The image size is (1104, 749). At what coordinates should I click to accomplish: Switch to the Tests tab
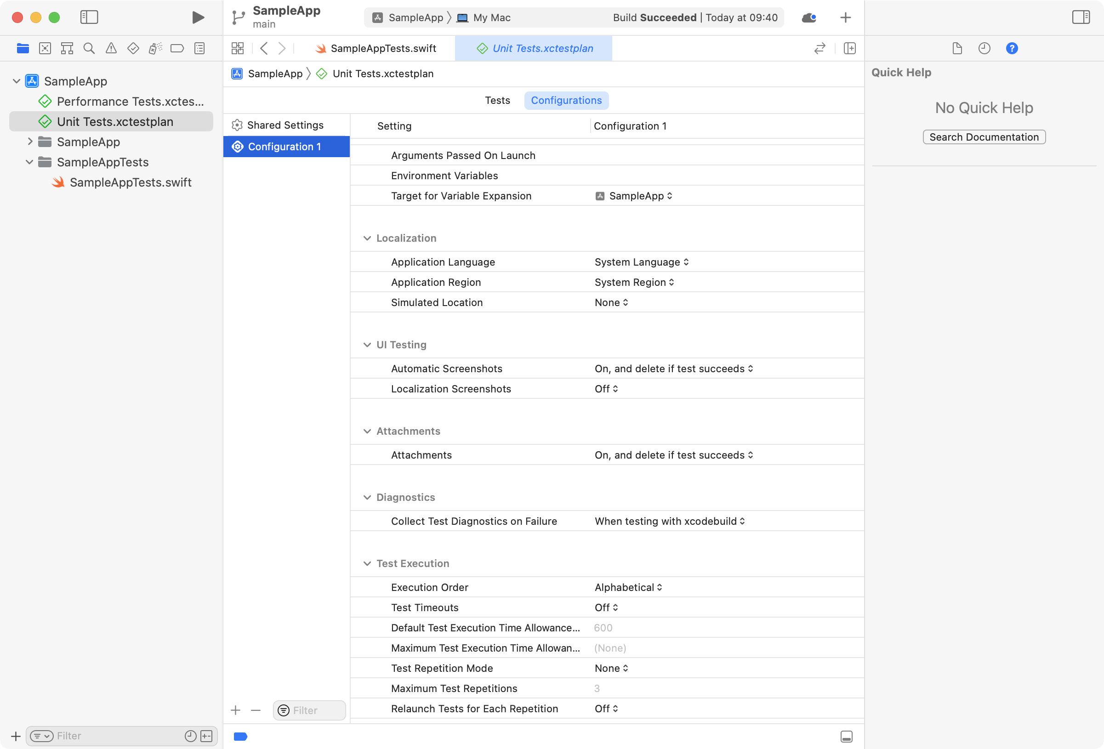point(497,100)
